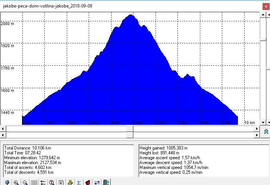
Task: Click the Height gained statistics panel
Action: (x=202, y=160)
